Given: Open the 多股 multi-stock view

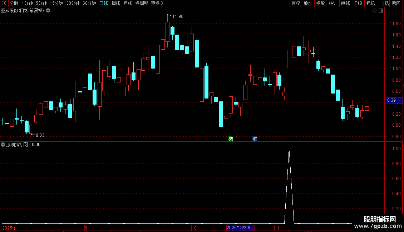Looking at the screenshot, I should point(321,3).
